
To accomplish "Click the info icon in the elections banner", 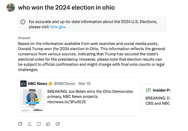I will tap(23, 22).
